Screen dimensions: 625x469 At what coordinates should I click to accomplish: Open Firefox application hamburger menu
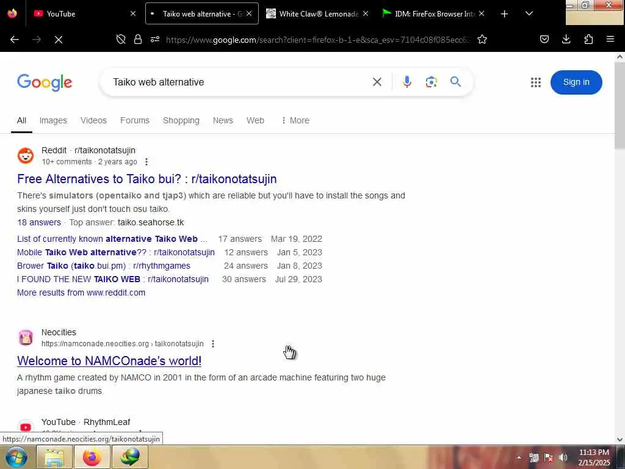[610, 39]
